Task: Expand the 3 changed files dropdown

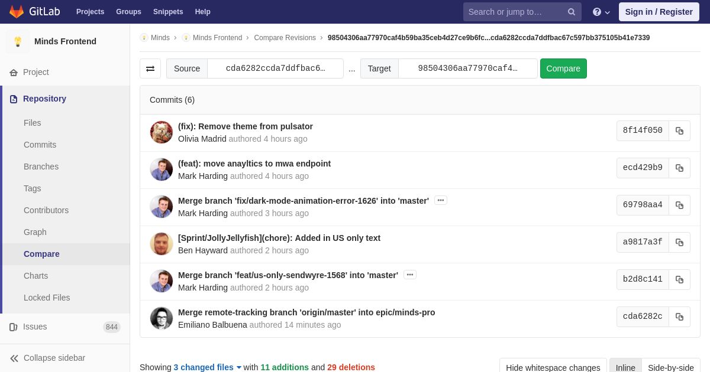Action: point(208,367)
